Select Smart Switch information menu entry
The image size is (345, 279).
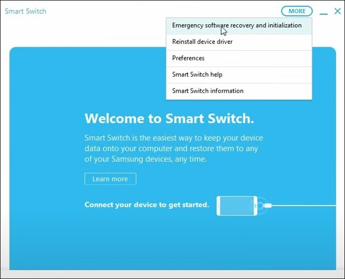[x=208, y=91]
